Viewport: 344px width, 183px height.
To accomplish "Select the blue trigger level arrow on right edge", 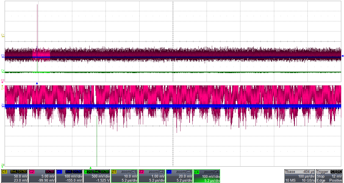I will pyautogui.click(x=342, y=56).
